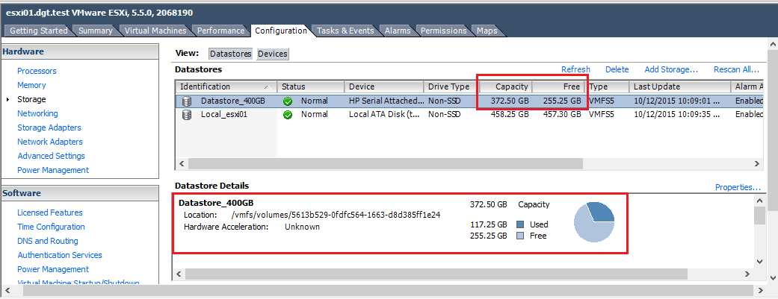The height and width of the screenshot is (299, 778).
Task: Open Memory hardware settings
Action: click(31, 85)
